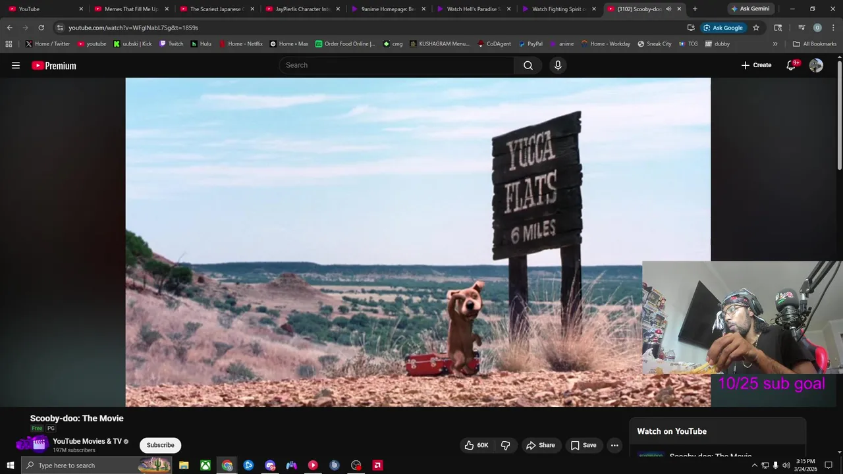843x474 pixels.
Task: Like the video with the thumbs up
Action: [476, 445]
